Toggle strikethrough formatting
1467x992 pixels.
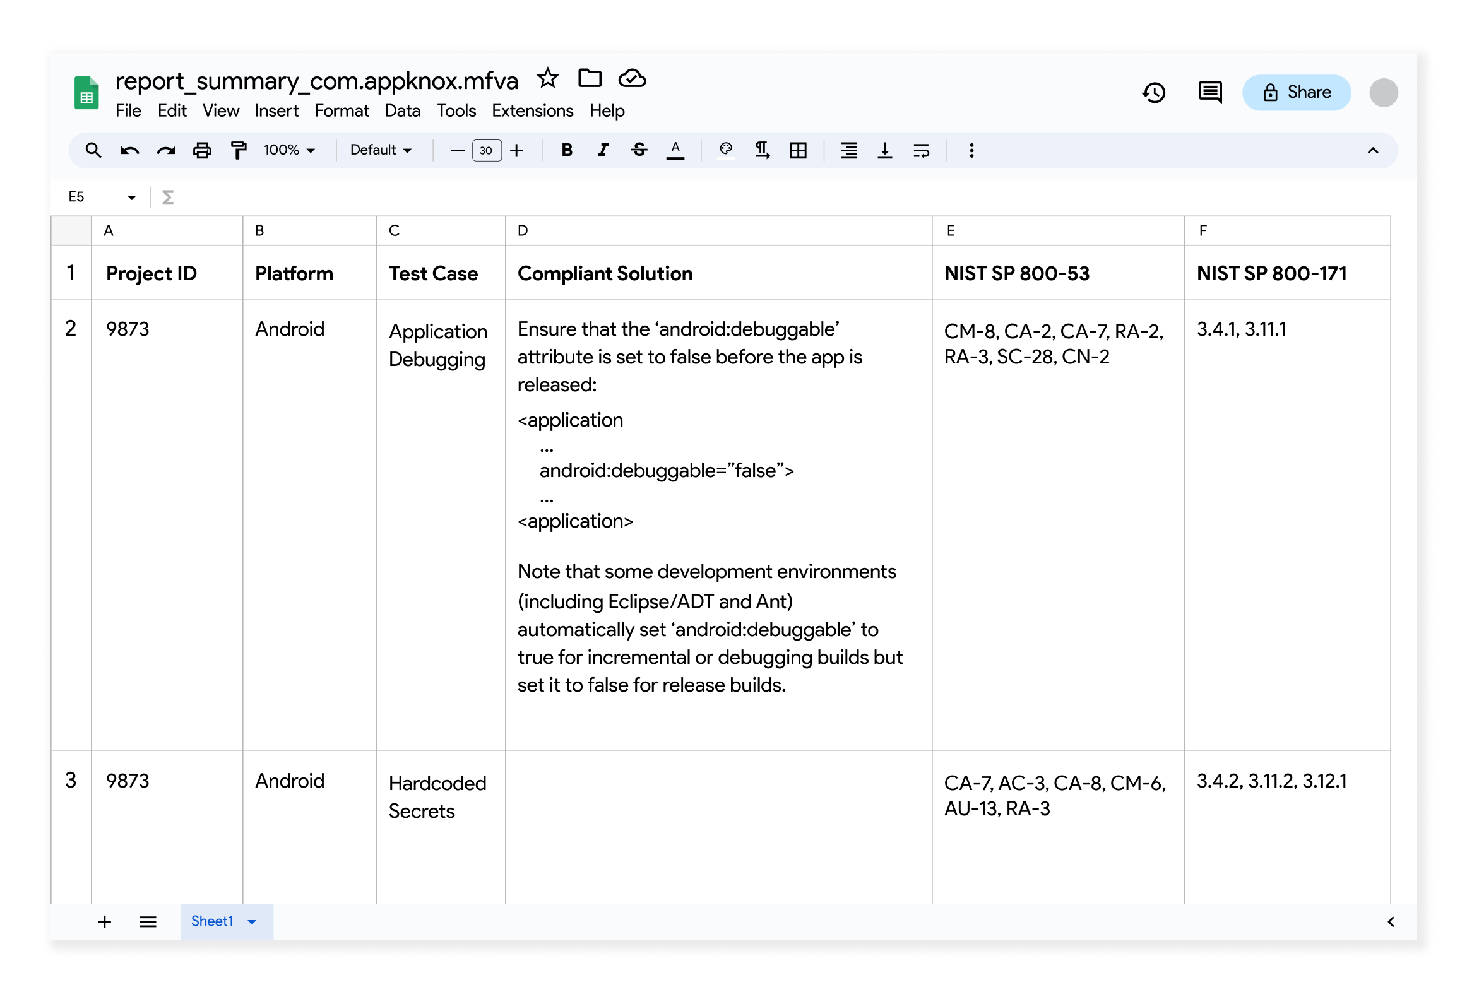click(x=639, y=150)
